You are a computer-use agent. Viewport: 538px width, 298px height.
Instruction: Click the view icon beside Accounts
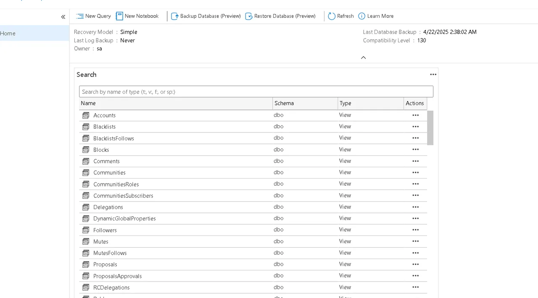tap(86, 115)
